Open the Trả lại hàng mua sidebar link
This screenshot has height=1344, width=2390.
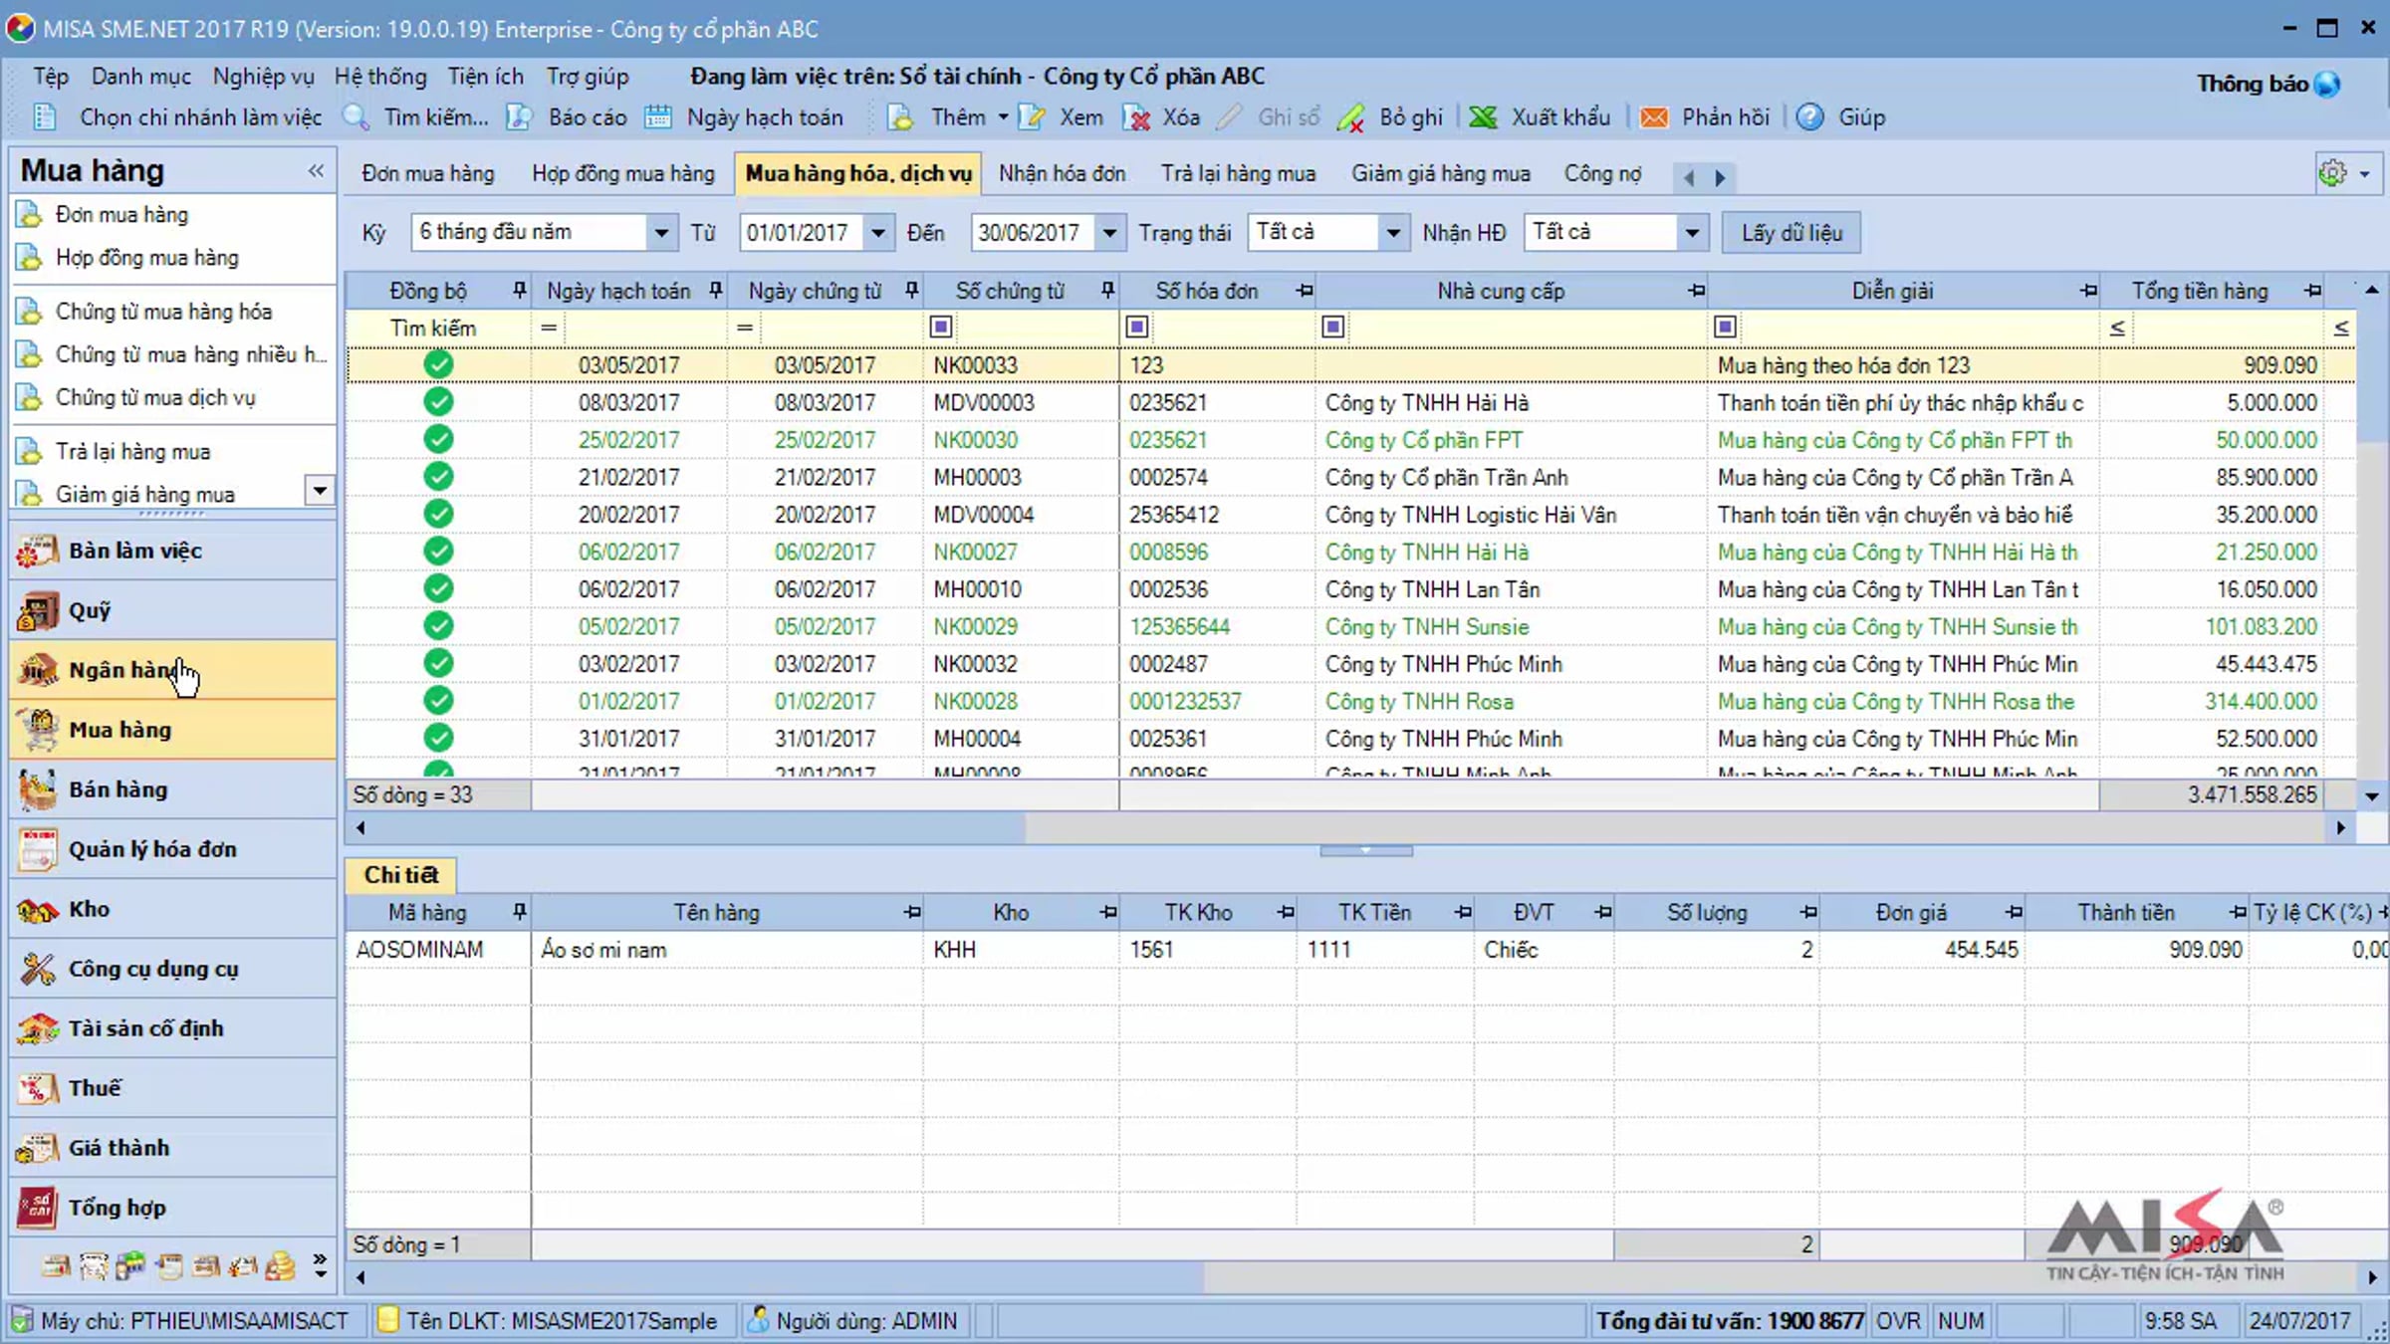(132, 452)
